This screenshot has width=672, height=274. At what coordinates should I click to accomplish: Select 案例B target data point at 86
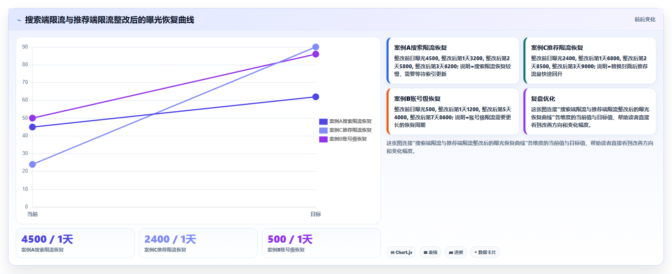point(316,54)
